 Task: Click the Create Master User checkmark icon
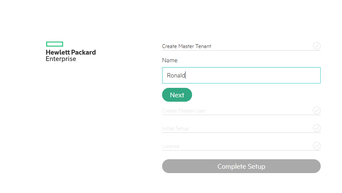pyautogui.click(x=316, y=110)
